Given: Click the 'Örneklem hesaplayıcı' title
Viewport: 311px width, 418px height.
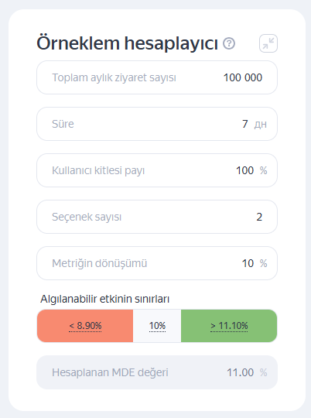Looking at the screenshot, I should tap(127, 43).
